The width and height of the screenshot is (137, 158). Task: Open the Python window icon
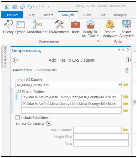tap(20, 27)
